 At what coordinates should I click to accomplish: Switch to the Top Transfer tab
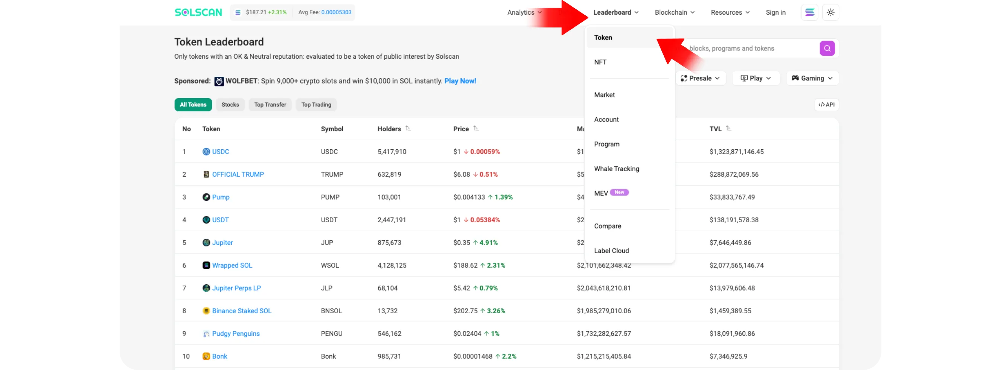pos(270,105)
